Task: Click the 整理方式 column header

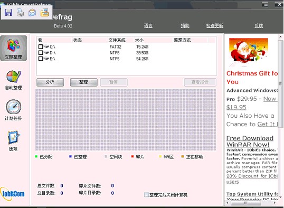Action: click(x=191, y=40)
